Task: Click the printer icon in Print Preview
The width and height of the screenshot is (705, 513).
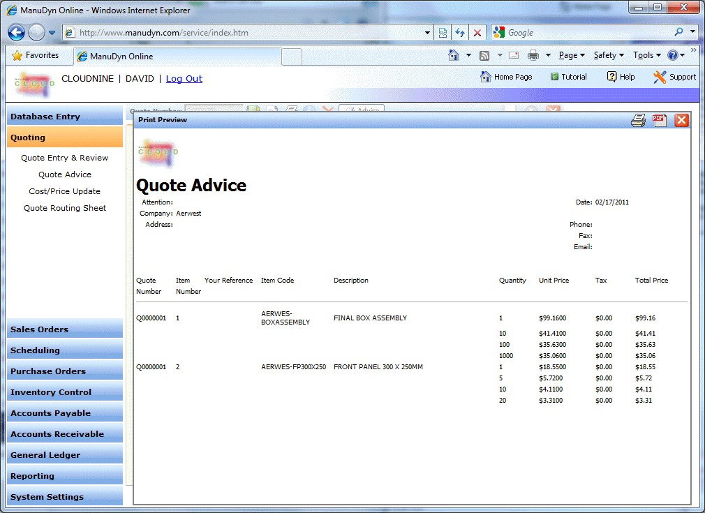Action: coord(638,120)
